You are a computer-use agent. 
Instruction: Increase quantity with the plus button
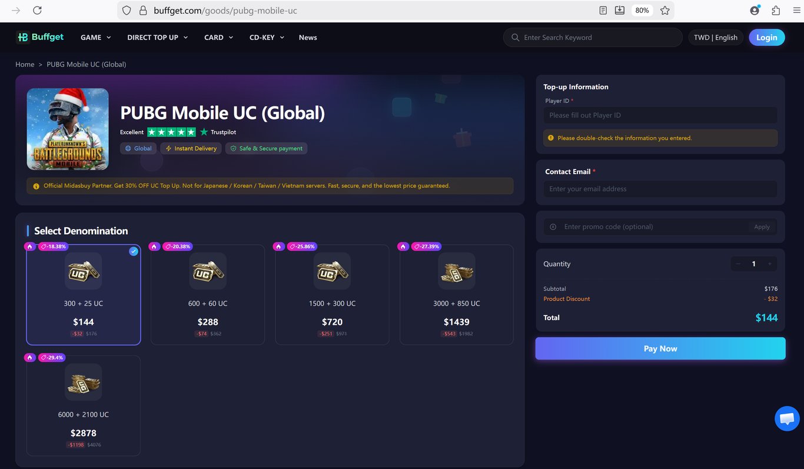769,264
